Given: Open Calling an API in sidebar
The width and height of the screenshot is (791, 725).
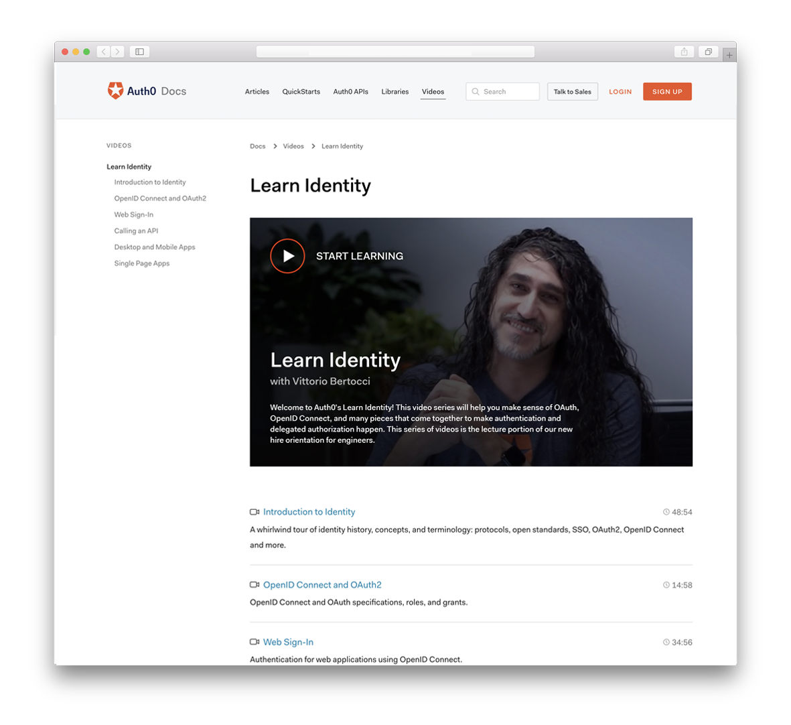Looking at the screenshot, I should coord(136,230).
